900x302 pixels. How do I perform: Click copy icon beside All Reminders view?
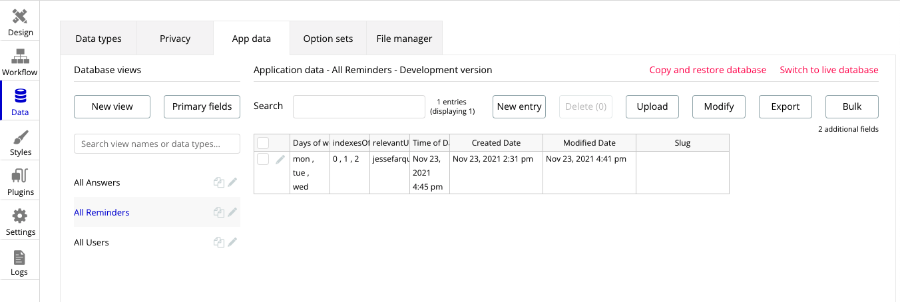point(218,212)
